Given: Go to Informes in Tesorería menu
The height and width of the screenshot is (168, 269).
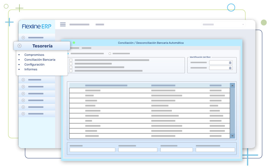Looking at the screenshot, I should pyautogui.click(x=31, y=69).
